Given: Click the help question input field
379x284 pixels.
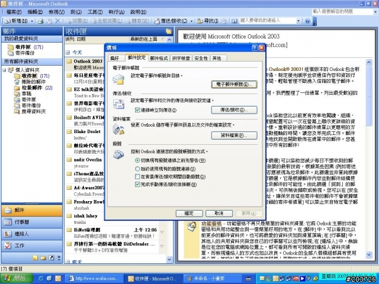Looking at the screenshot, I should [342, 12].
